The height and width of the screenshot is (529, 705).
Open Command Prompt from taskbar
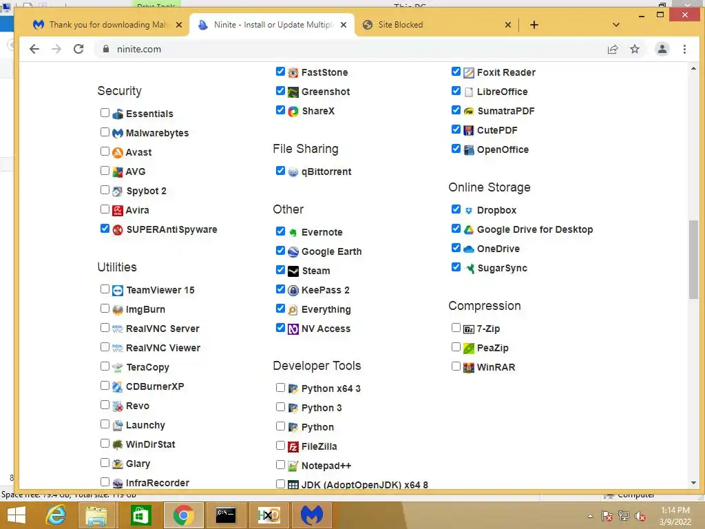(x=225, y=515)
